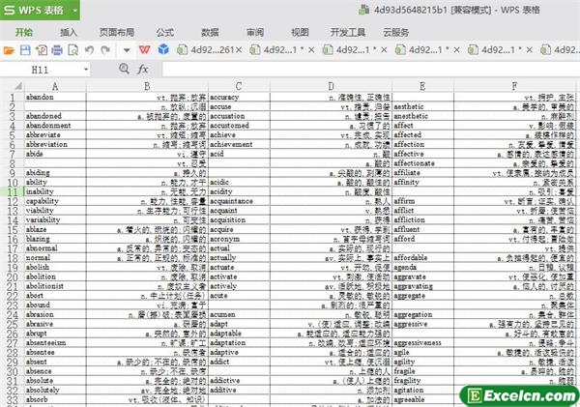This screenshot has height=407, width=580.
Task: Click the cell containing affectionate
Action: pos(422,163)
